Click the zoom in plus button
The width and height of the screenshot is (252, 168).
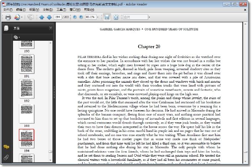81,17
